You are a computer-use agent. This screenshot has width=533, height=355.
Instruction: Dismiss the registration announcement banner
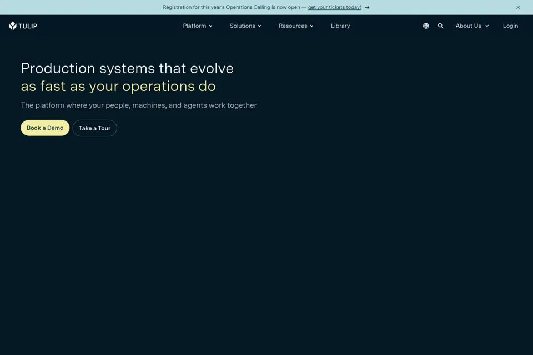pos(517,7)
